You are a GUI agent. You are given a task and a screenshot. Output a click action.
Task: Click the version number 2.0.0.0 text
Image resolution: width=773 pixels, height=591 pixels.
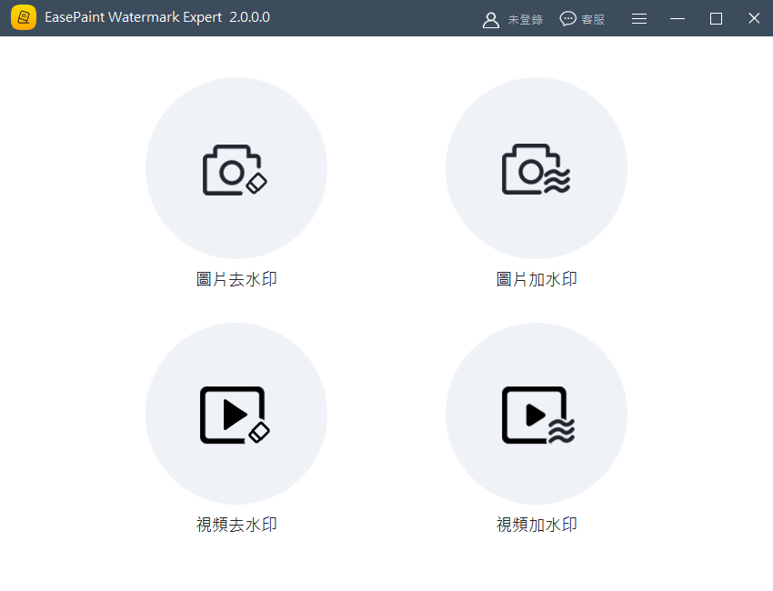click(249, 17)
